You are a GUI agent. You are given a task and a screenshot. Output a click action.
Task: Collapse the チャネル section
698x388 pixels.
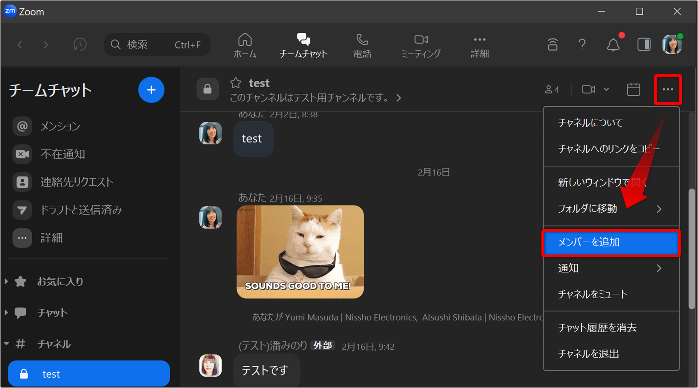6,344
